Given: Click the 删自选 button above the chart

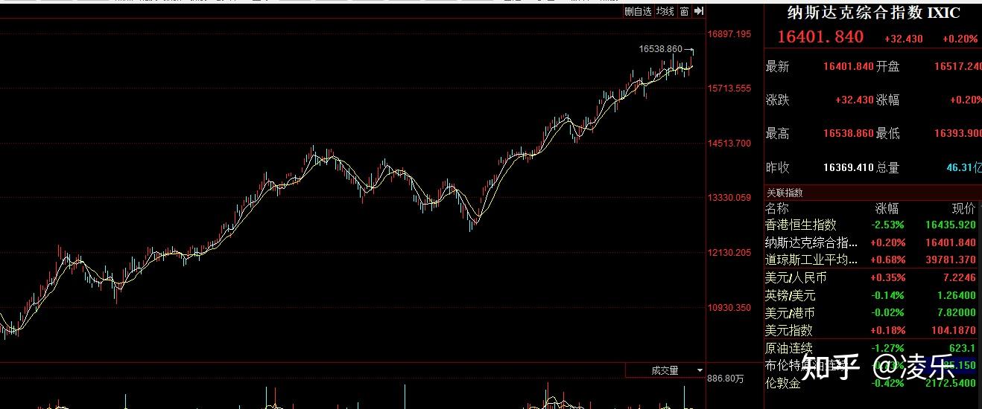Looking at the screenshot, I should [x=638, y=11].
